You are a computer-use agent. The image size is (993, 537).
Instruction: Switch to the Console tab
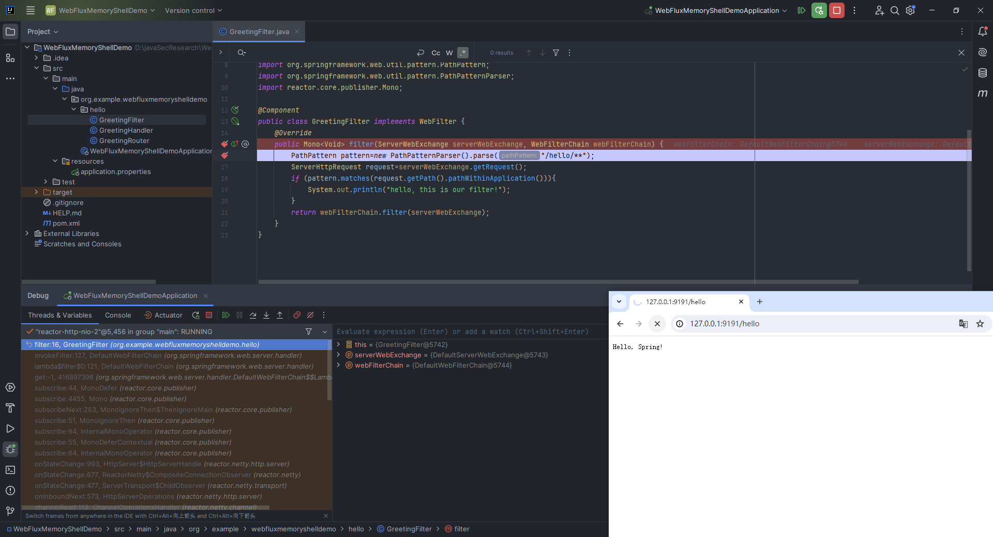click(118, 315)
